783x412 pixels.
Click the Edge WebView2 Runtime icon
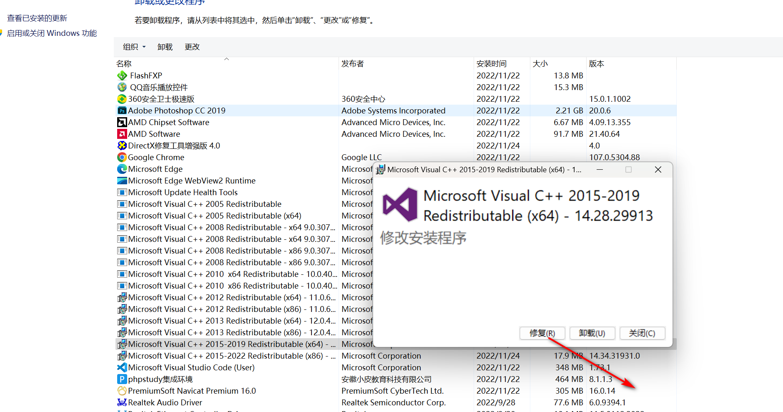tap(122, 181)
